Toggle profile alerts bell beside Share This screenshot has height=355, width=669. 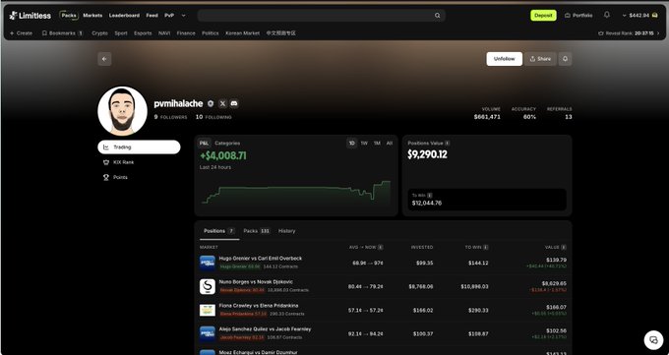point(565,59)
